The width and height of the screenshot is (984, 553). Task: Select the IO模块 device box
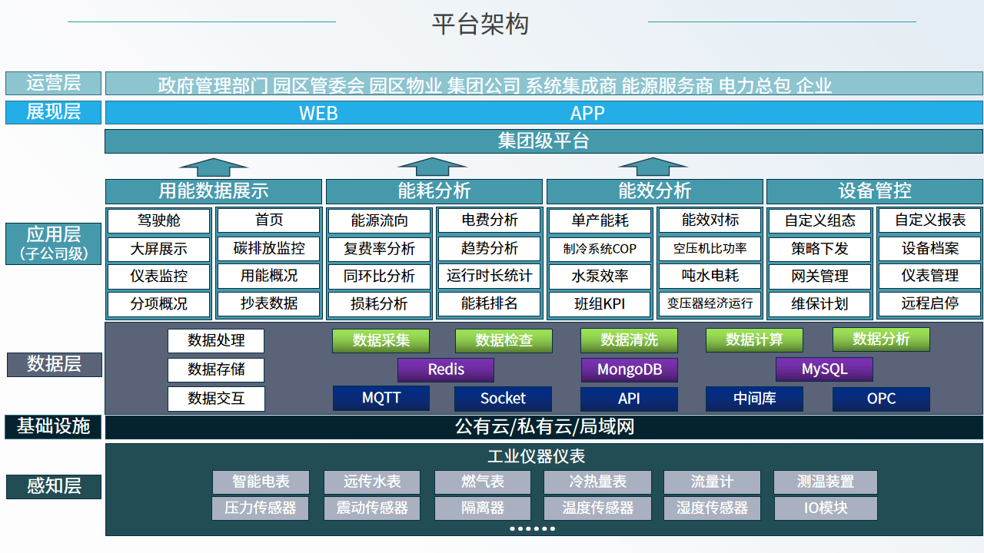tap(826, 508)
